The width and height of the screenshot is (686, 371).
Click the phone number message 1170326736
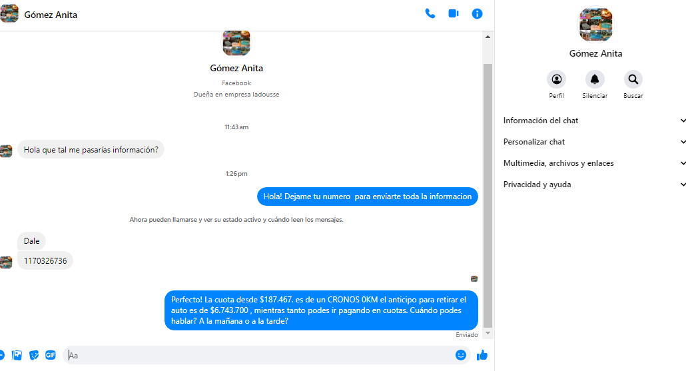click(45, 261)
